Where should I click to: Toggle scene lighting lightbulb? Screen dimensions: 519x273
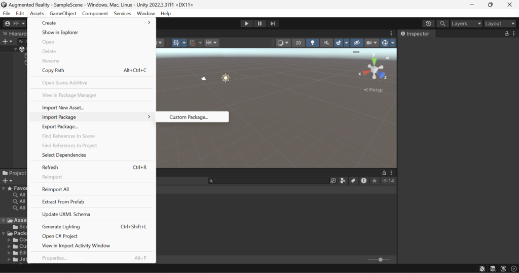pos(312,43)
